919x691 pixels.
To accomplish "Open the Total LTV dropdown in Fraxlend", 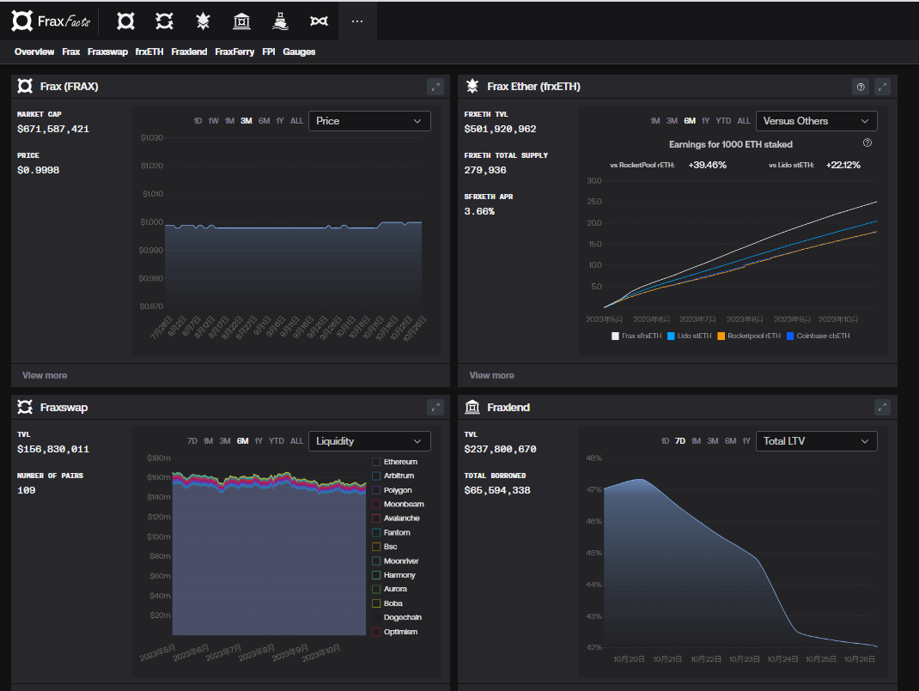I will pyautogui.click(x=816, y=441).
